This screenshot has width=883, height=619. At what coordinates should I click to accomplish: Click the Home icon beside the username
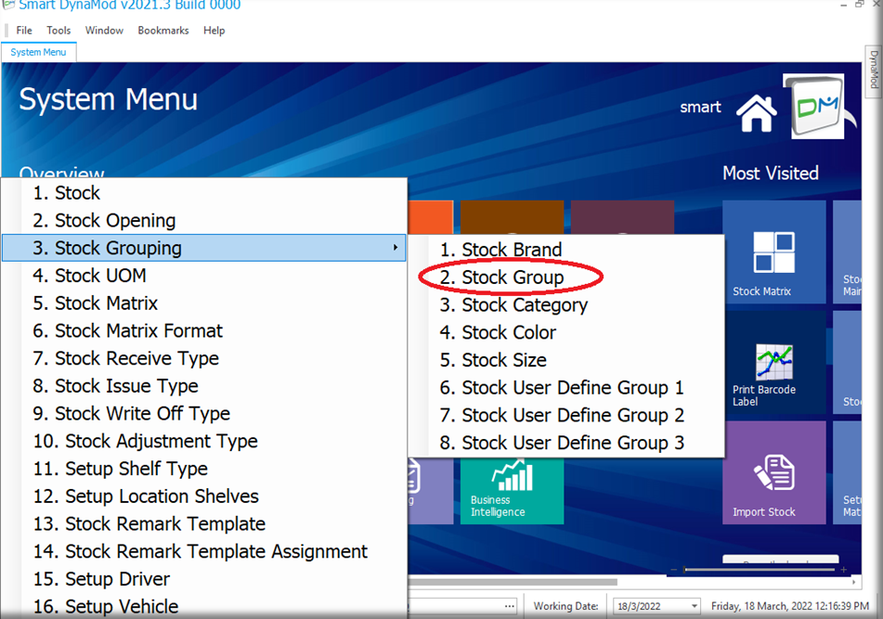click(756, 113)
